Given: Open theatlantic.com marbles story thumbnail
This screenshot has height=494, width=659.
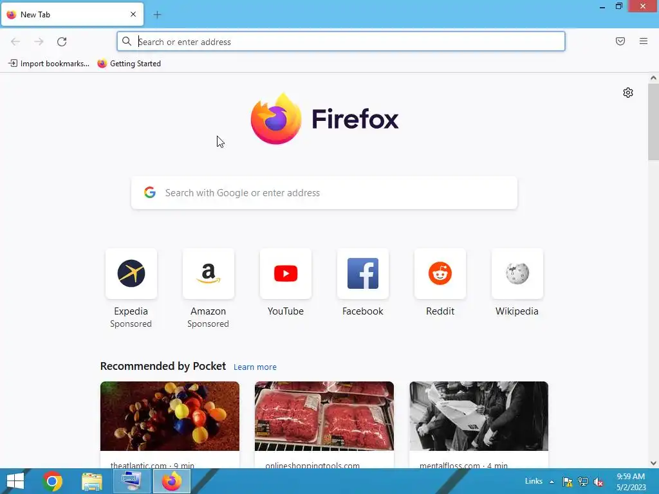Looking at the screenshot, I should (x=170, y=416).
